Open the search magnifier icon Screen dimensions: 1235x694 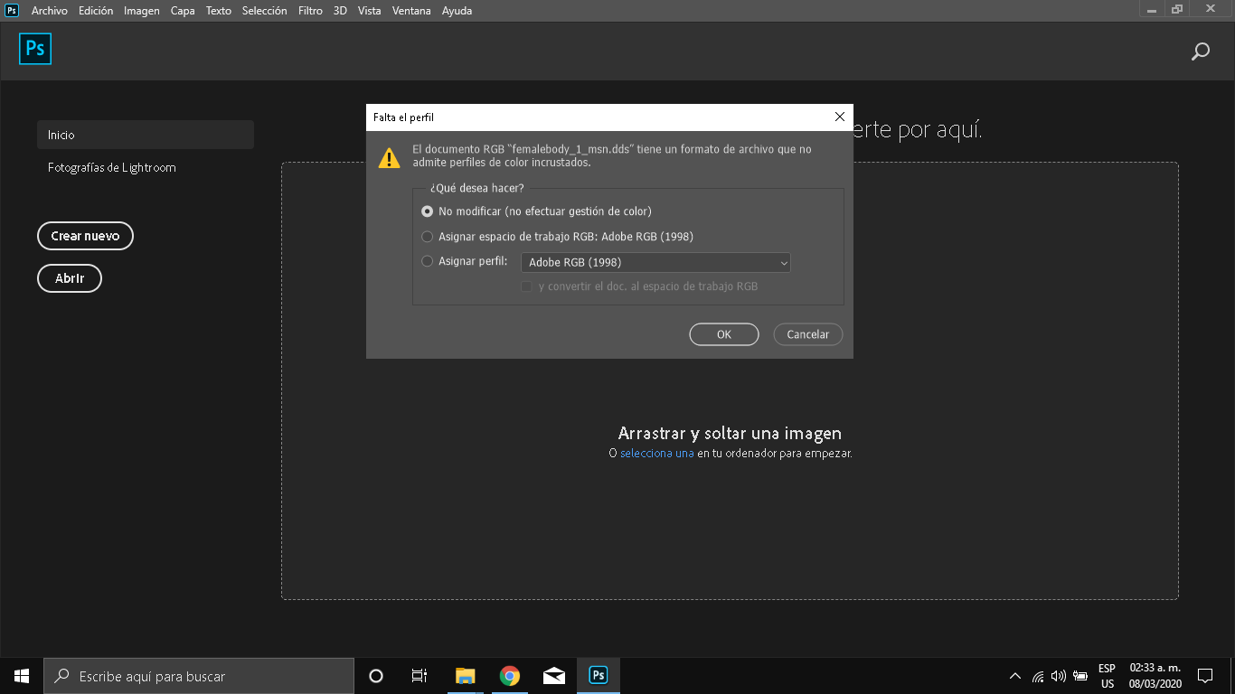[1201, 52]
